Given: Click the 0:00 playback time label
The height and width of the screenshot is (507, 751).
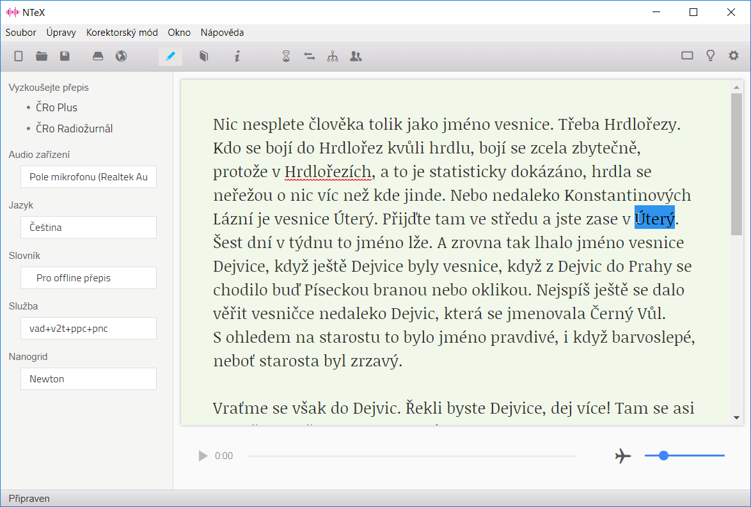Looking at the screenshot, I should pyautogui.click(x=224, y=456).
